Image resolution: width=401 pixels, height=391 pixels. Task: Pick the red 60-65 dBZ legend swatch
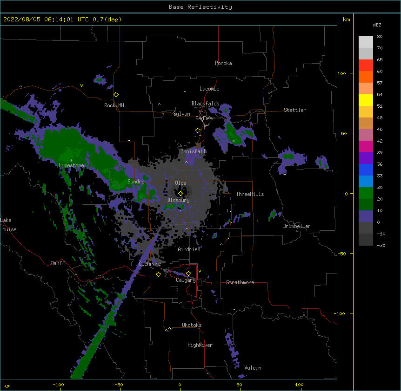point(366,65)
